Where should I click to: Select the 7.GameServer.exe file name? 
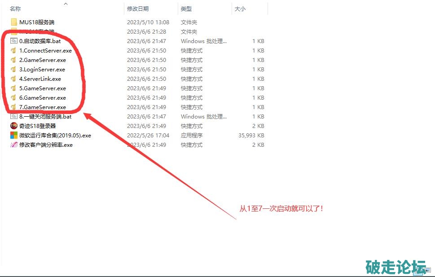click(x=42, y=107)
